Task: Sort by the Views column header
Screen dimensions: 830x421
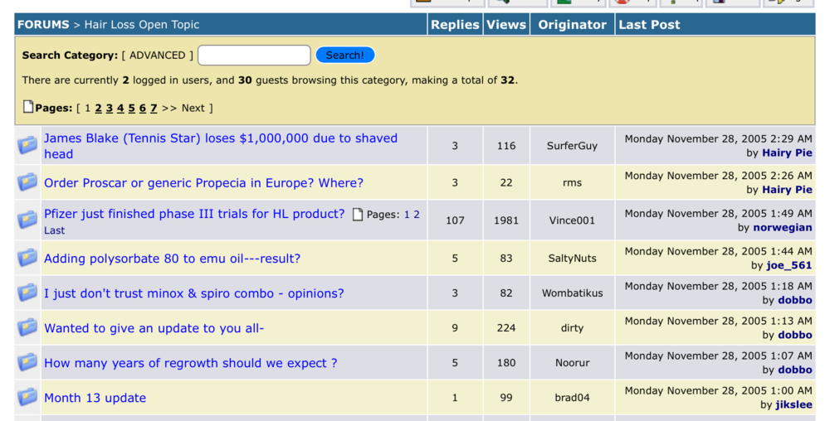Action: (x=506, y=25)
